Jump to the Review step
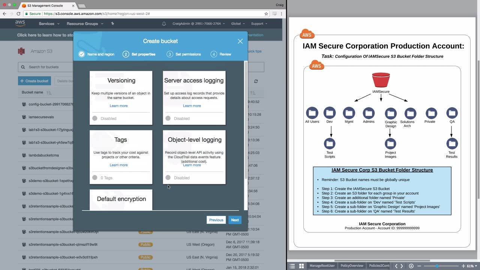 tap(221, 54)
